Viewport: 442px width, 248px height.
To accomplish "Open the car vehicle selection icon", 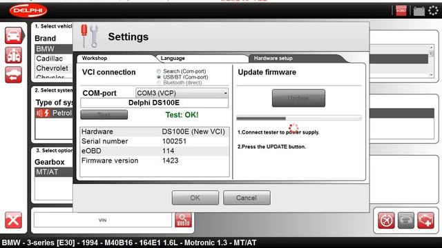I will click(x=14, y=35).
